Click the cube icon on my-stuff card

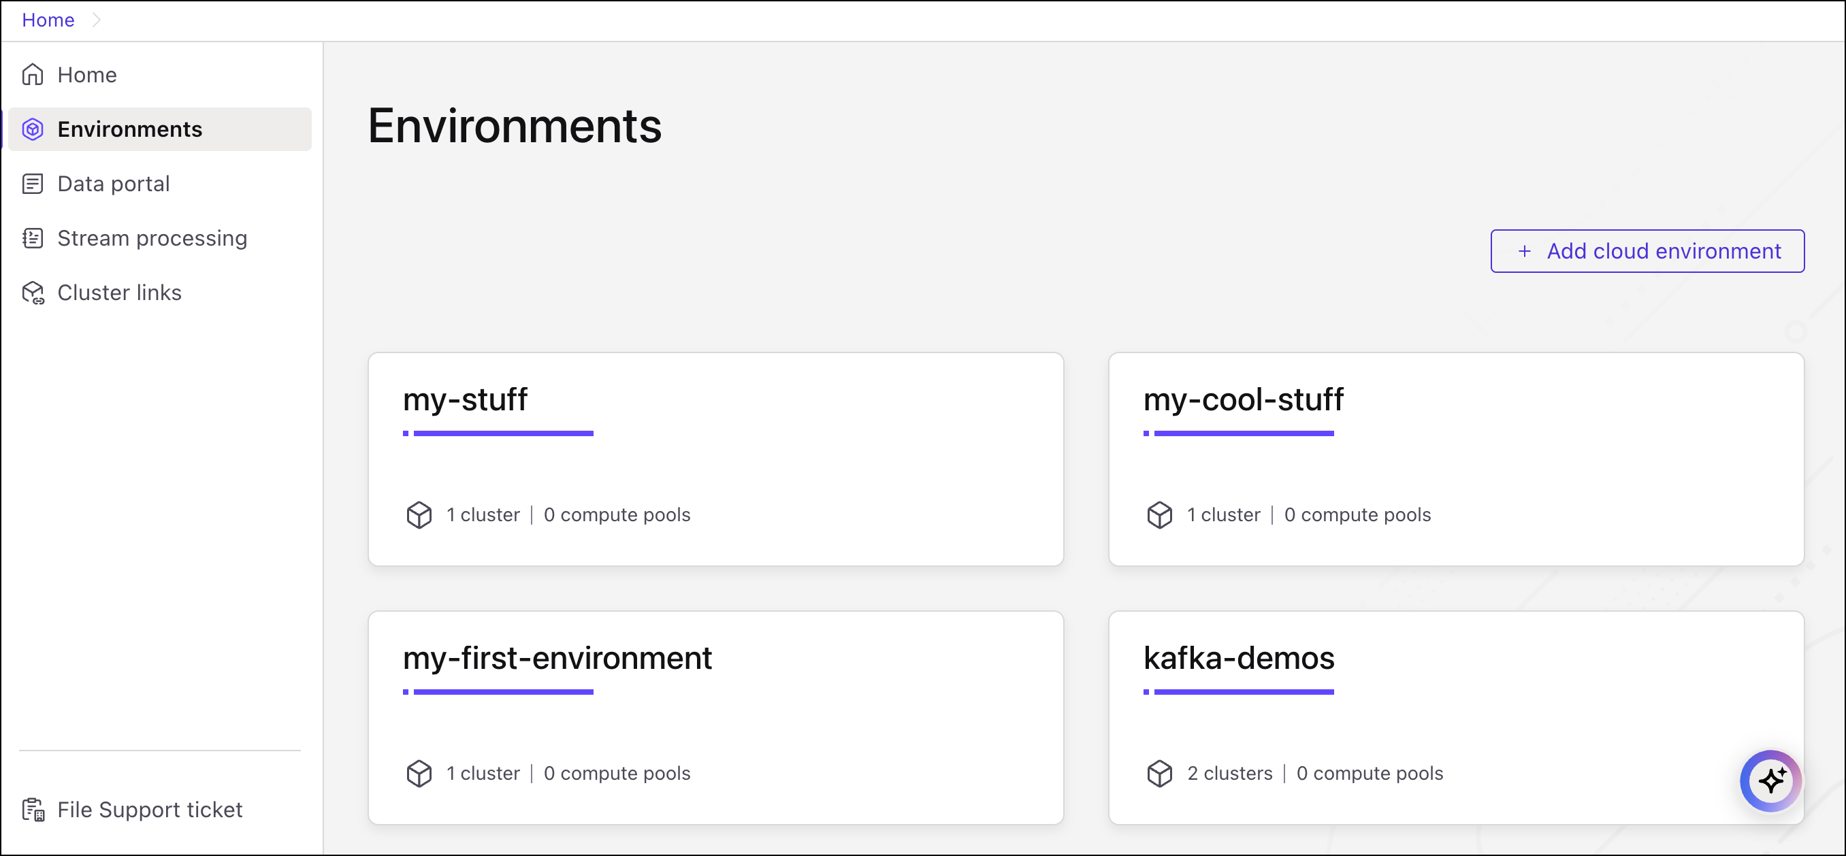point(419,514)
